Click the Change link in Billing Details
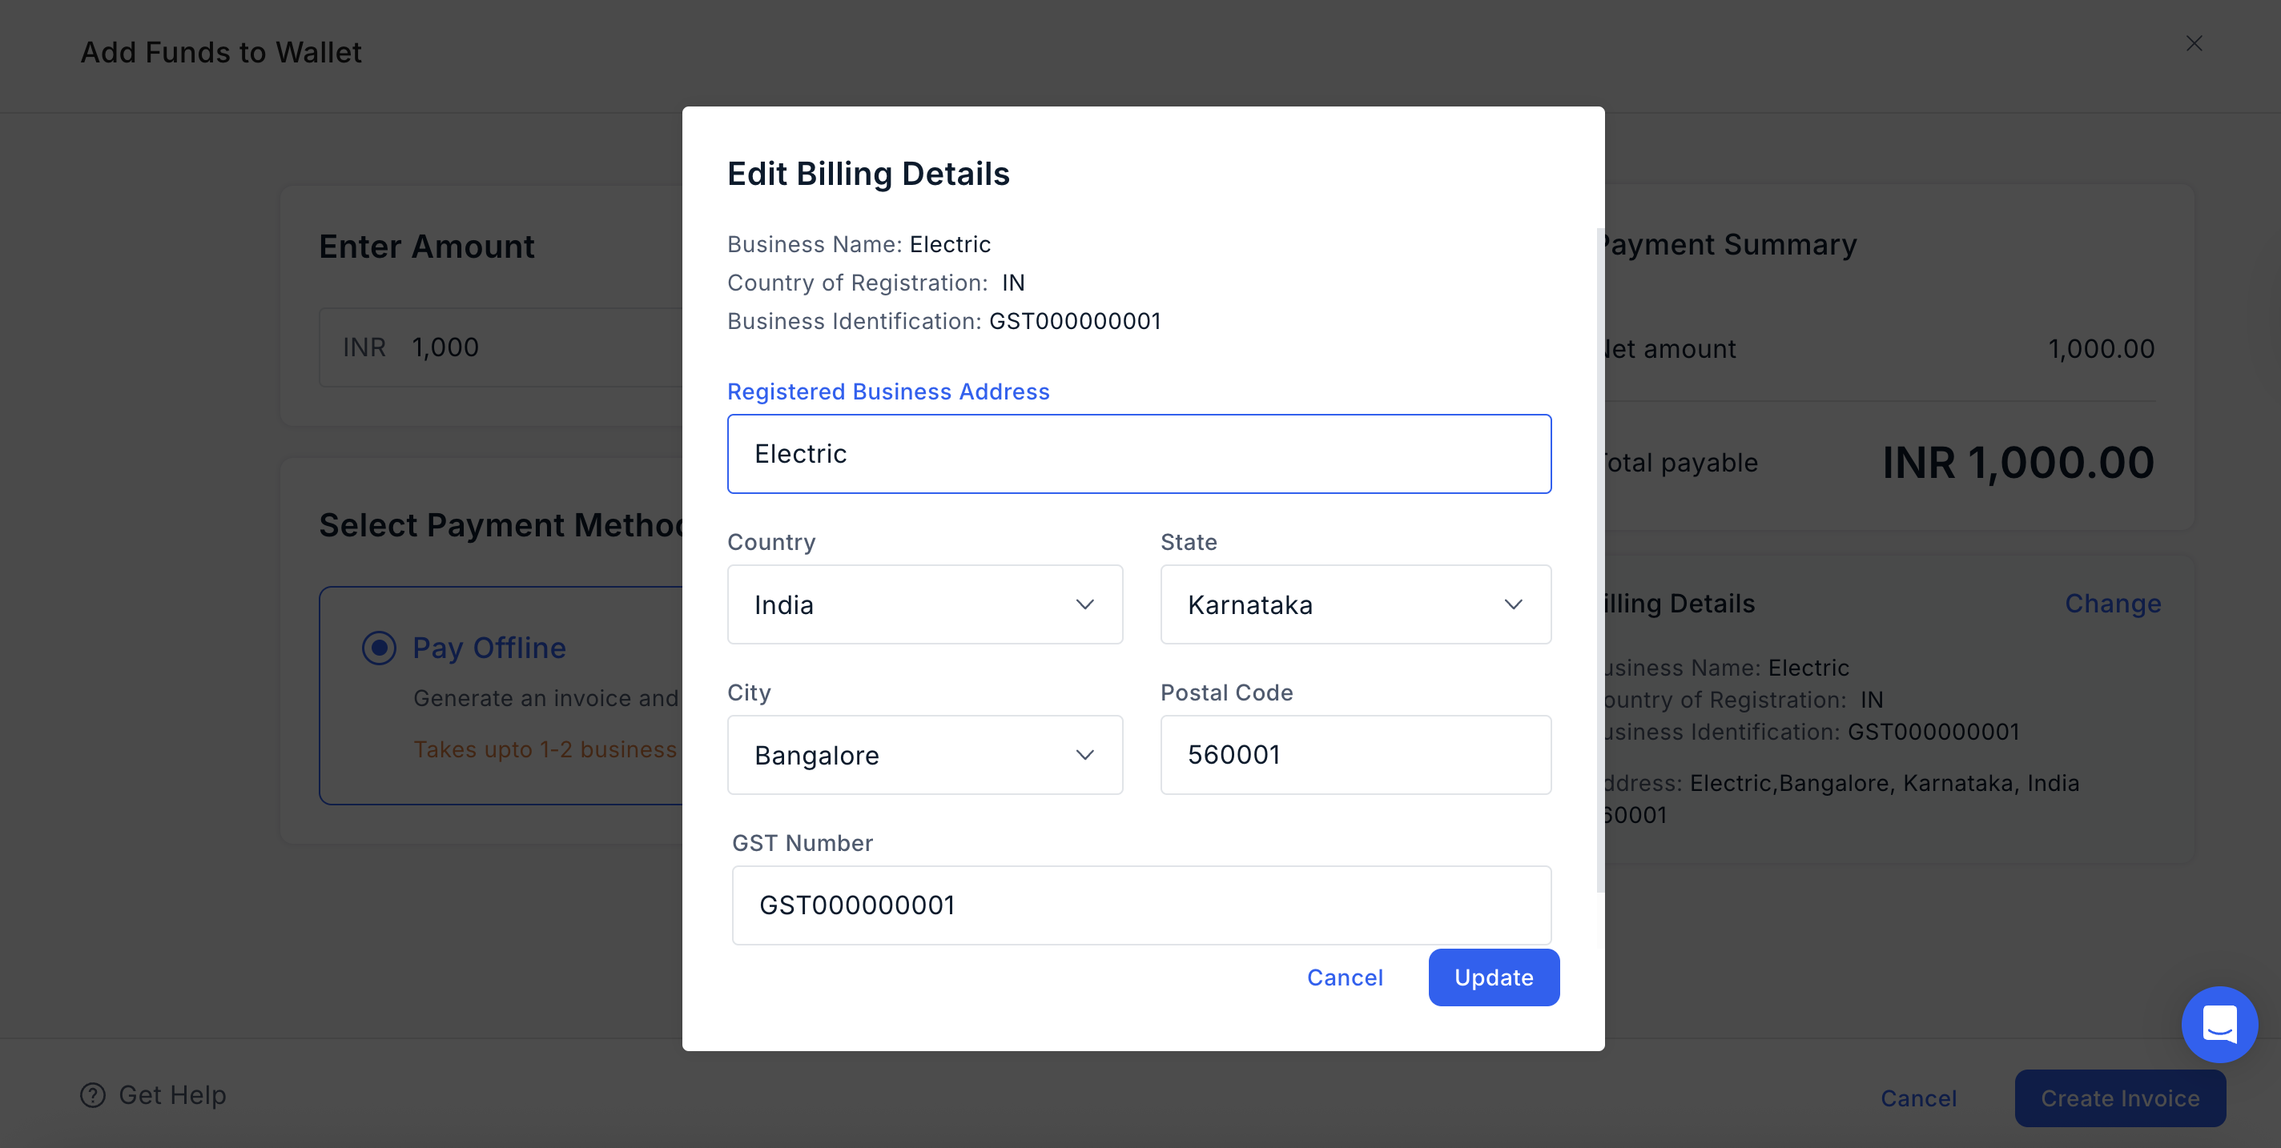 click(x=2113, y=604)
